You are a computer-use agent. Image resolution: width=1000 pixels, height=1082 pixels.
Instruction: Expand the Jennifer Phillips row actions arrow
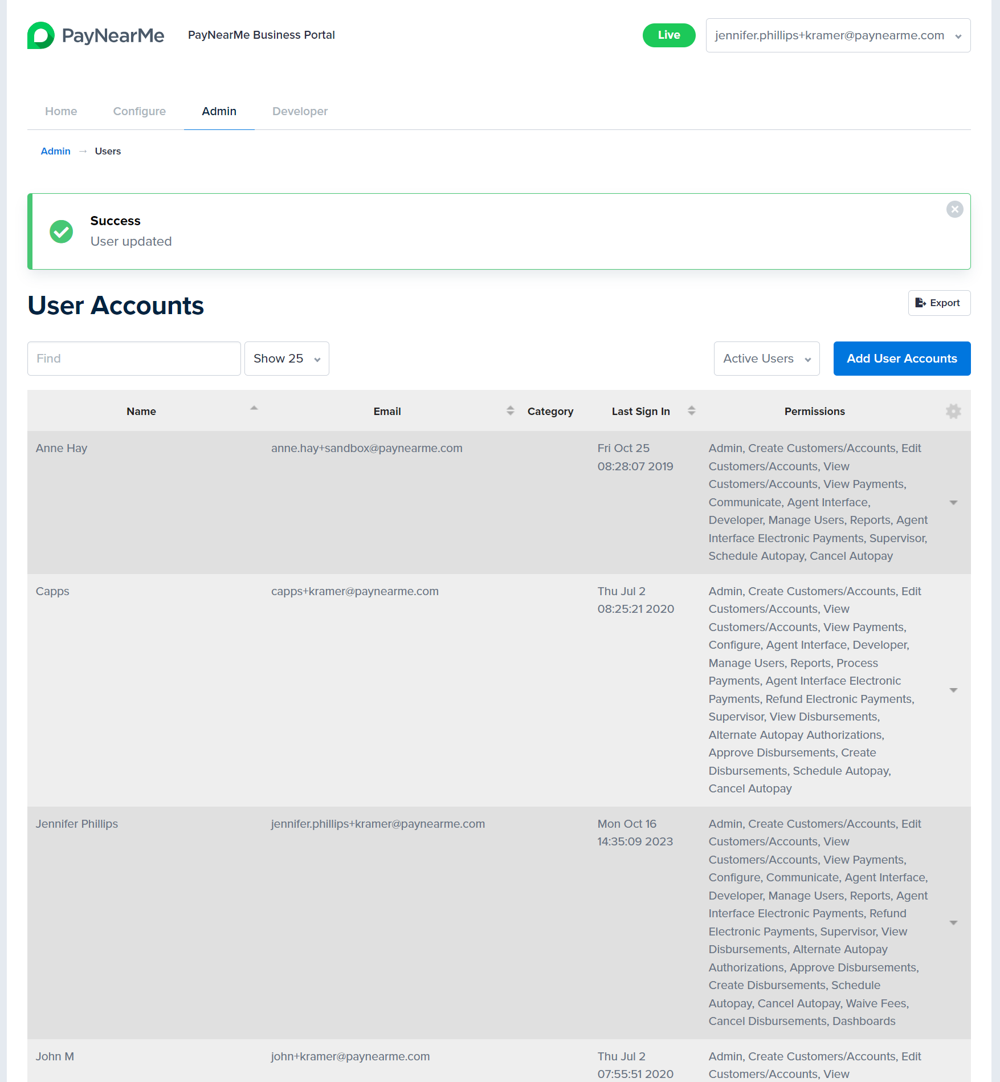click(x=953, y=922)
